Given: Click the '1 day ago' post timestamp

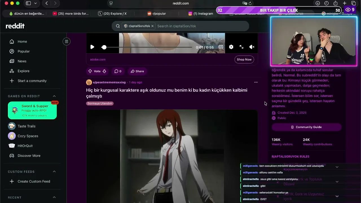Looking at the screenshot, I should click(x=135, y=82).
